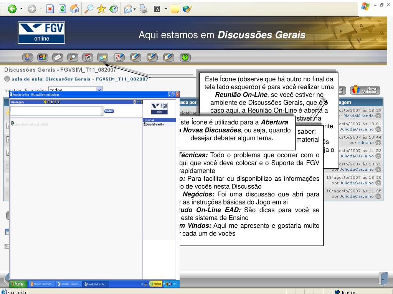Expand the browser Back button history arrow
The width and height of the screenshot is (393, 294).
(x=21, y=9)
